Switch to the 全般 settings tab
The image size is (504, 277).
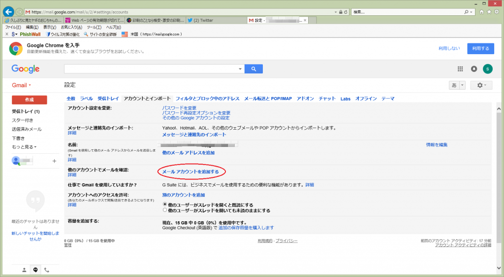click(71, 99)
